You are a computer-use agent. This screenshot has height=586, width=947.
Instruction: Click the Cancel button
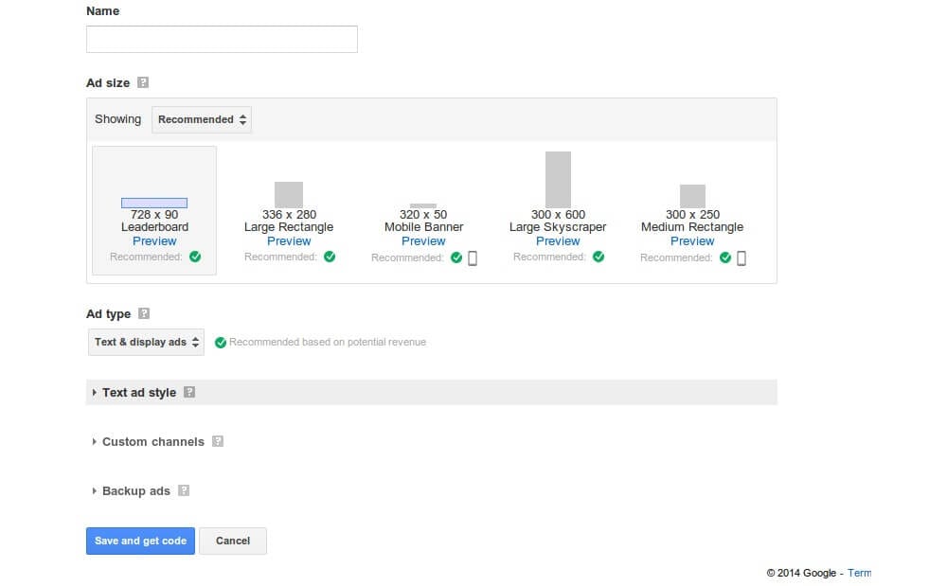[x=233, y=541]
